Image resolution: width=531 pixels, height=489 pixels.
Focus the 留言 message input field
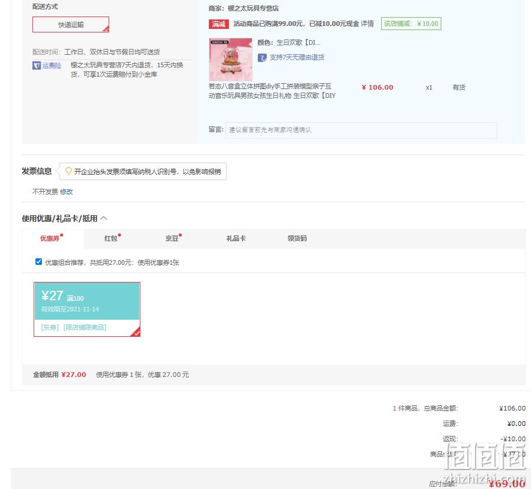pos(361,130)
